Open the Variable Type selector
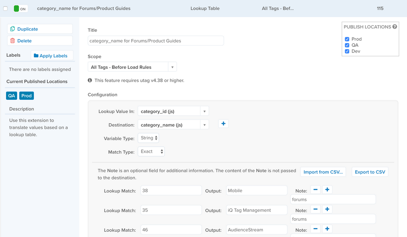 148,138
